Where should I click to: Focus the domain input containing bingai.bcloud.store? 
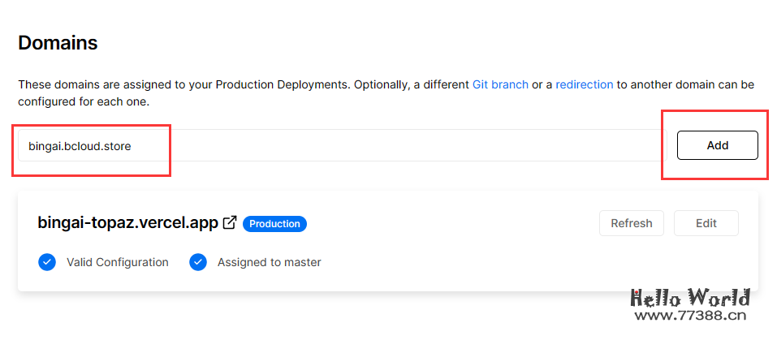(x=80, y=146)
